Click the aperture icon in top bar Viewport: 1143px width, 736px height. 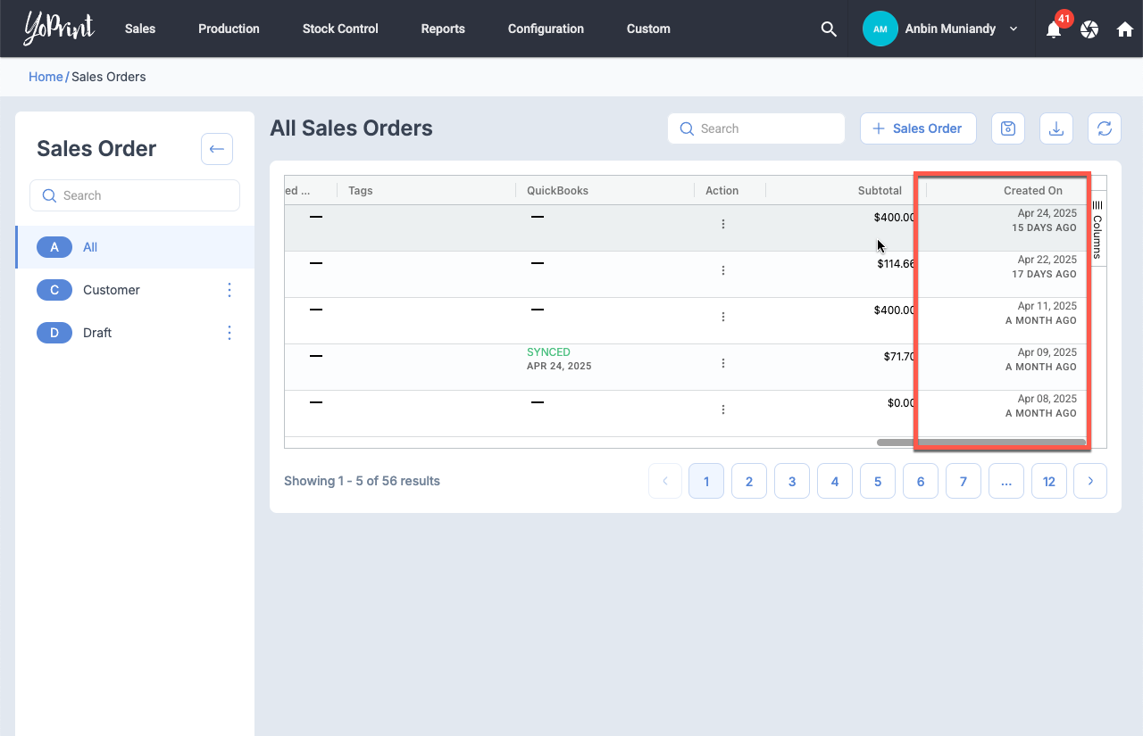pyautogui.click(x=1089, y=29)
